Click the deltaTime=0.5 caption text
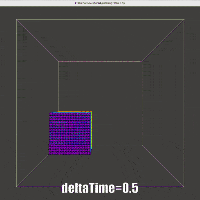Screen dimensions: 200x200 (100, 188)
